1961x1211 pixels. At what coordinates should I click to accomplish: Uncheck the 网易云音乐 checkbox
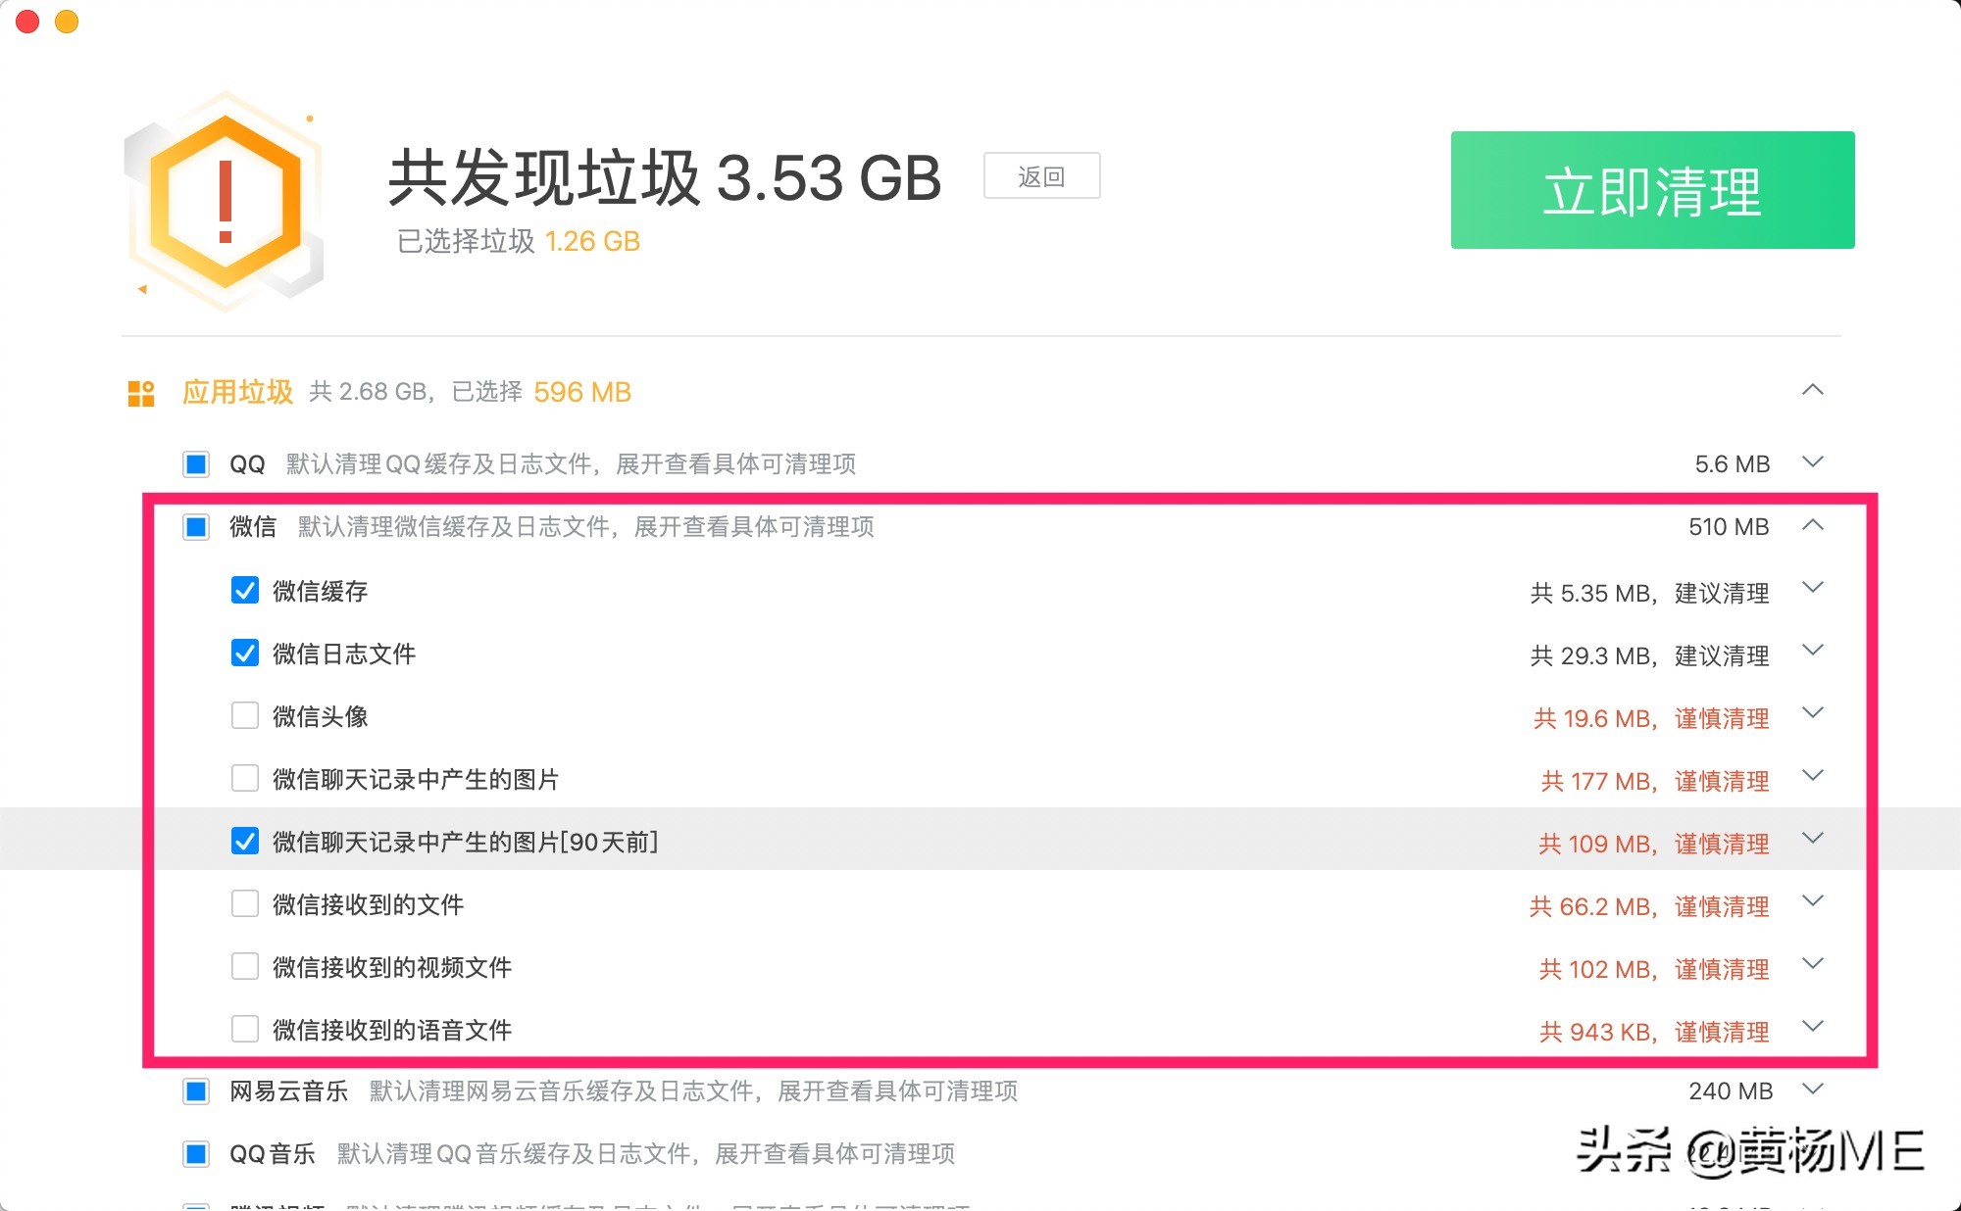196,1090
